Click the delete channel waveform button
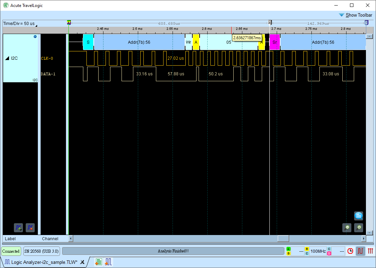Image resolution: width=376 pixels, height=268 pixels. point(30,227)
